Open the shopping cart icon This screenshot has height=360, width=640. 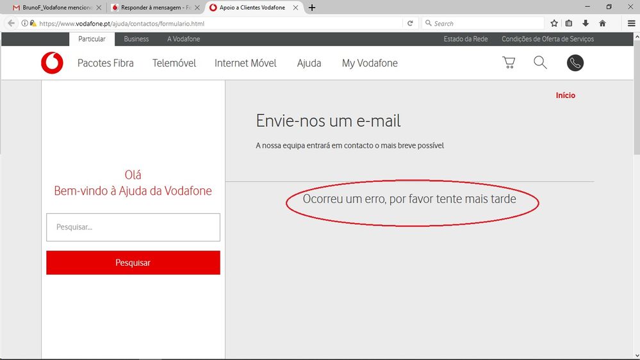coord(509,63)
